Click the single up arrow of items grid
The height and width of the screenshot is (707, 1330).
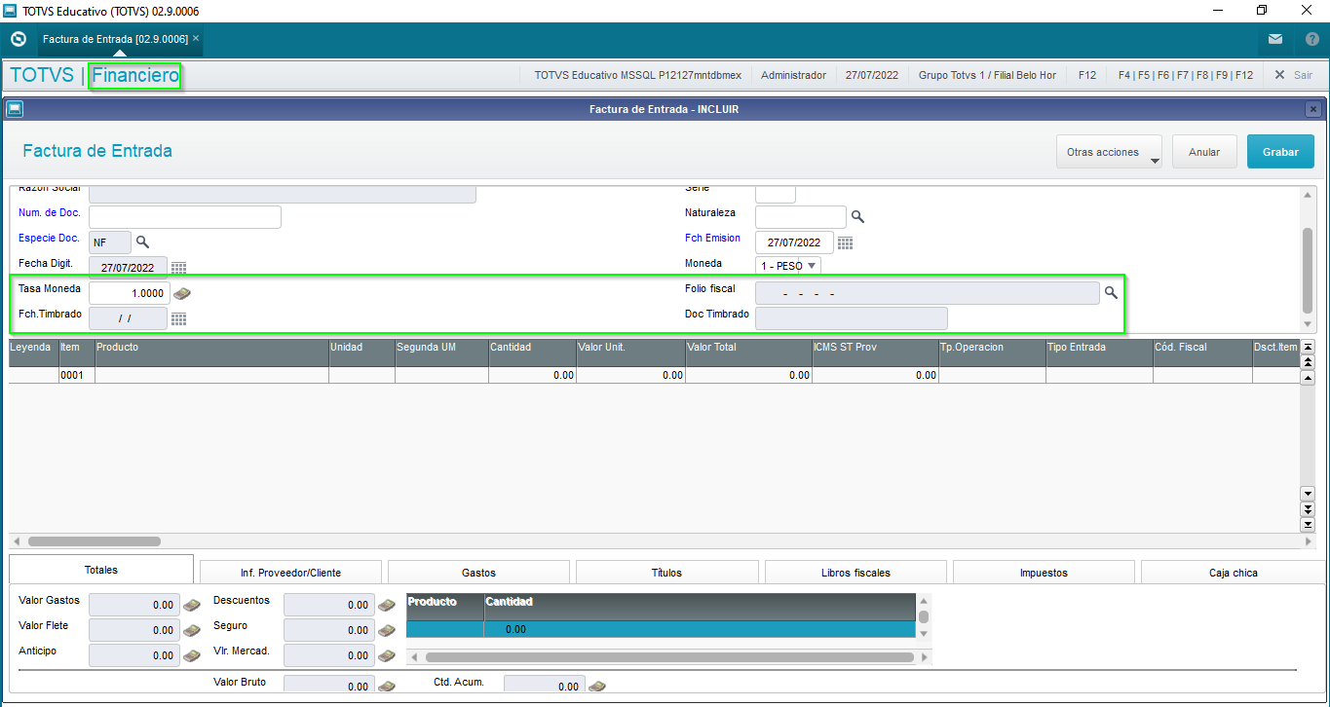point(1308,378)
